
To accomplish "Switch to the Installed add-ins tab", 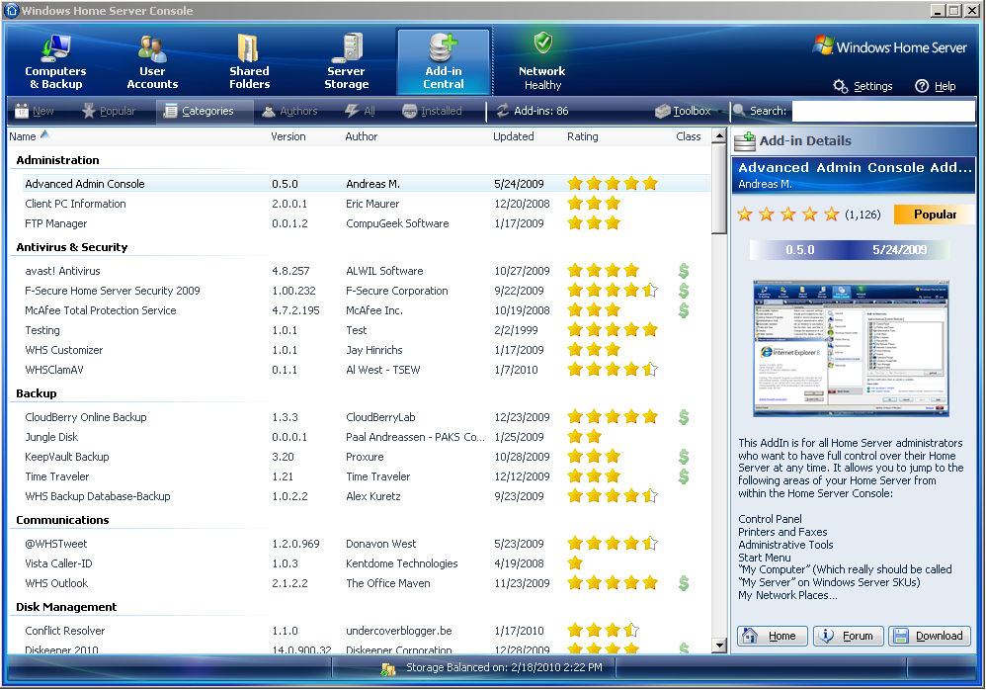I will pos(432,112).
